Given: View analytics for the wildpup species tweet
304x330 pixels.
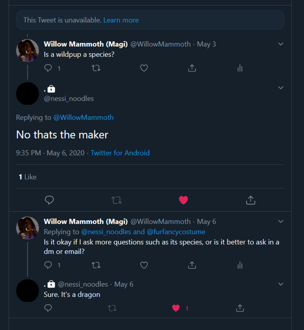Looking at the screenshot, I should (x=240, y=68).
